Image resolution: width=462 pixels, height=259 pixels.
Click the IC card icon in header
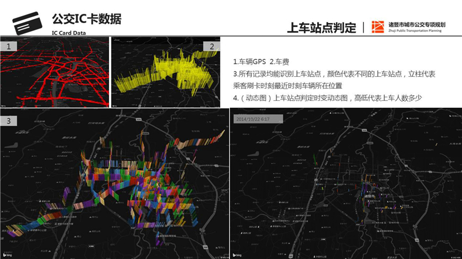click(x=27, y=22)
